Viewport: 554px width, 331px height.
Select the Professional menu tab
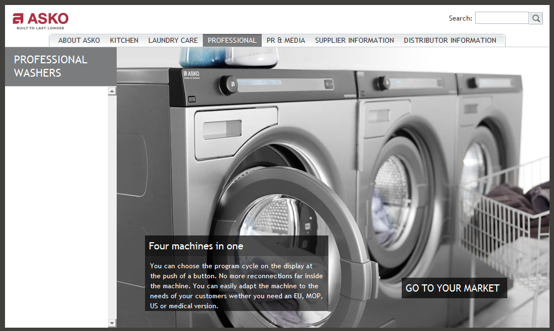[232, 41]
